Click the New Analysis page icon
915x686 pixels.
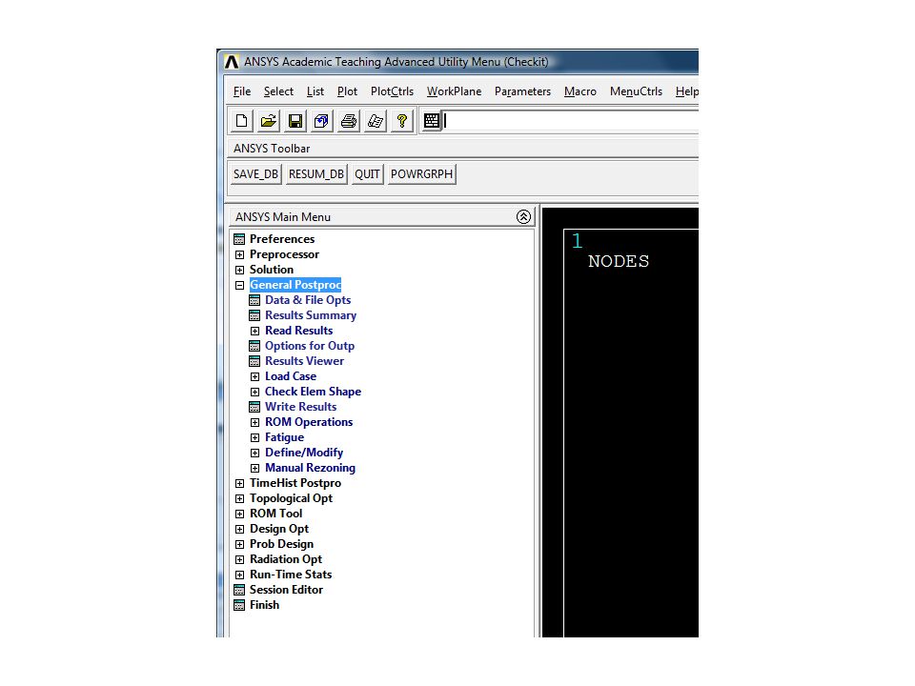241,121
